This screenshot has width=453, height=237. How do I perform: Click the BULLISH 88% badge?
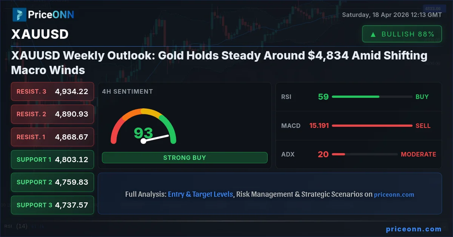(x=402, y=34)
